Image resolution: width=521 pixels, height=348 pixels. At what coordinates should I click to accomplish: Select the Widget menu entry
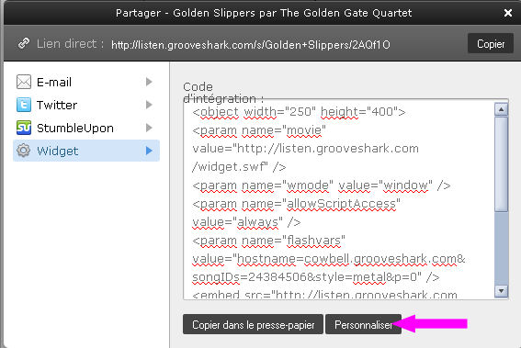(x=86, y=151)
